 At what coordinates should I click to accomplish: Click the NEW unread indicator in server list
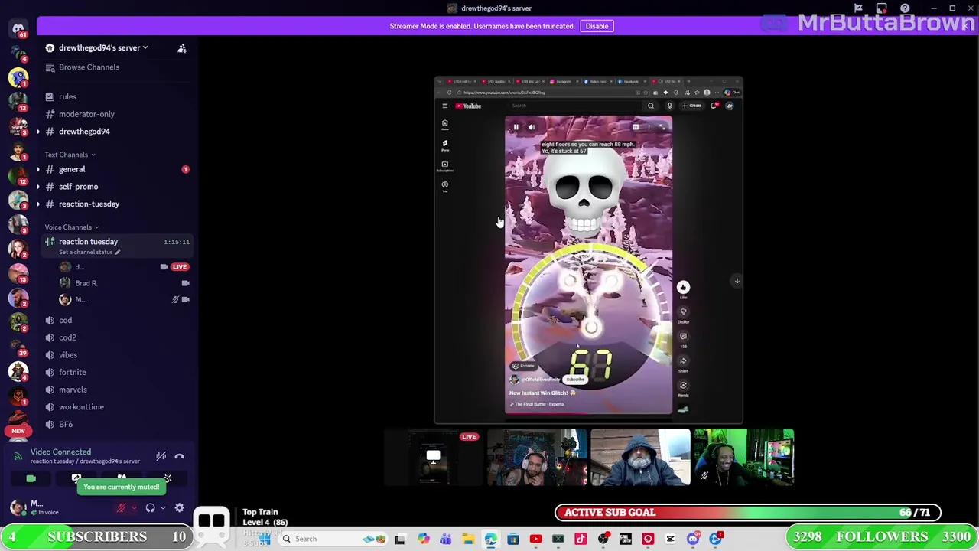[18, 431]
